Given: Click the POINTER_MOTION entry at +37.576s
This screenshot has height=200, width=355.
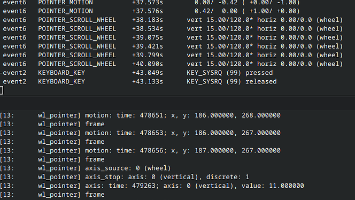Looking at the screenshot, I should pyautogui.click(x=65, y=11).
